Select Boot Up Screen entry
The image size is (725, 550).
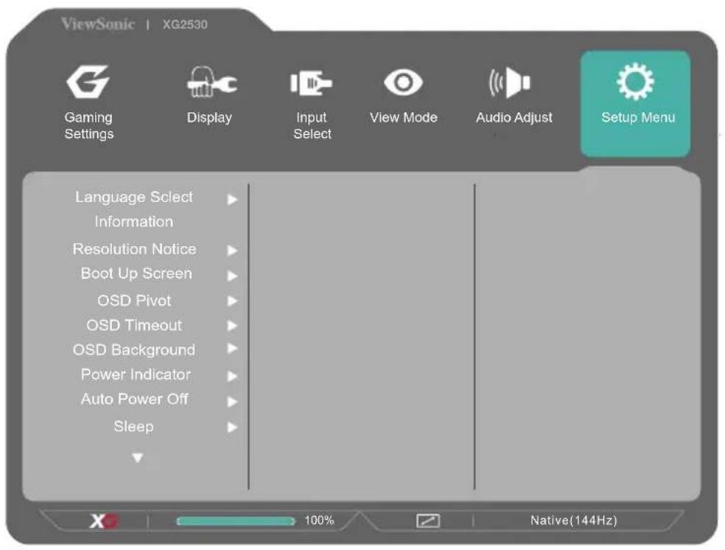click(x=136, y=274)
